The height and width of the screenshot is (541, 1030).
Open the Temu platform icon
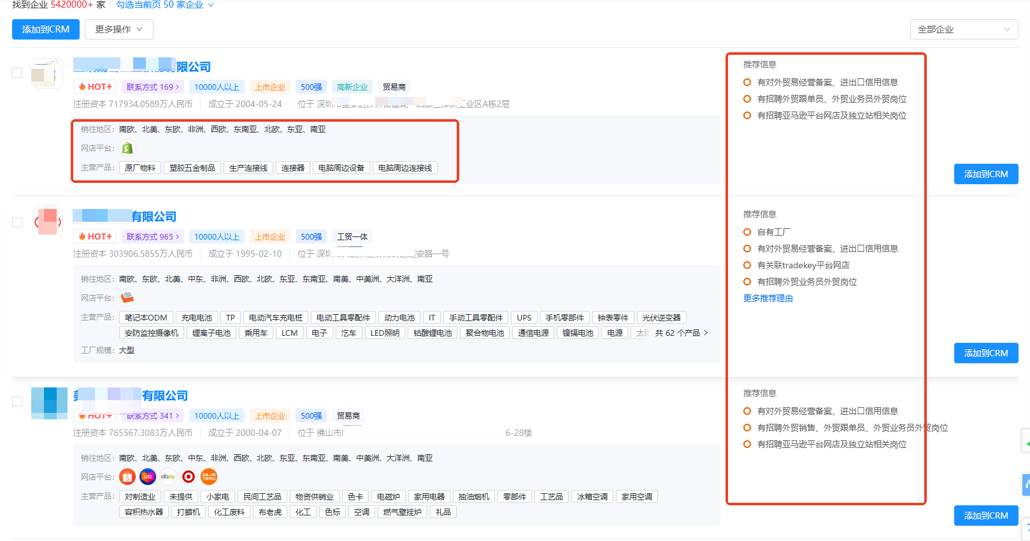coord(209,477)
